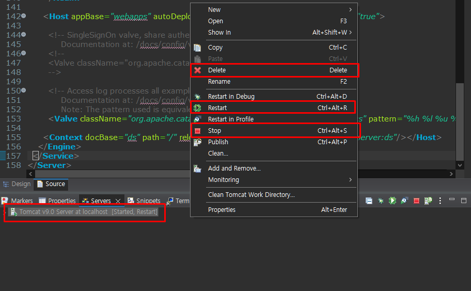
Task: Click the Host tag on line 142
Action: [59, 17]
